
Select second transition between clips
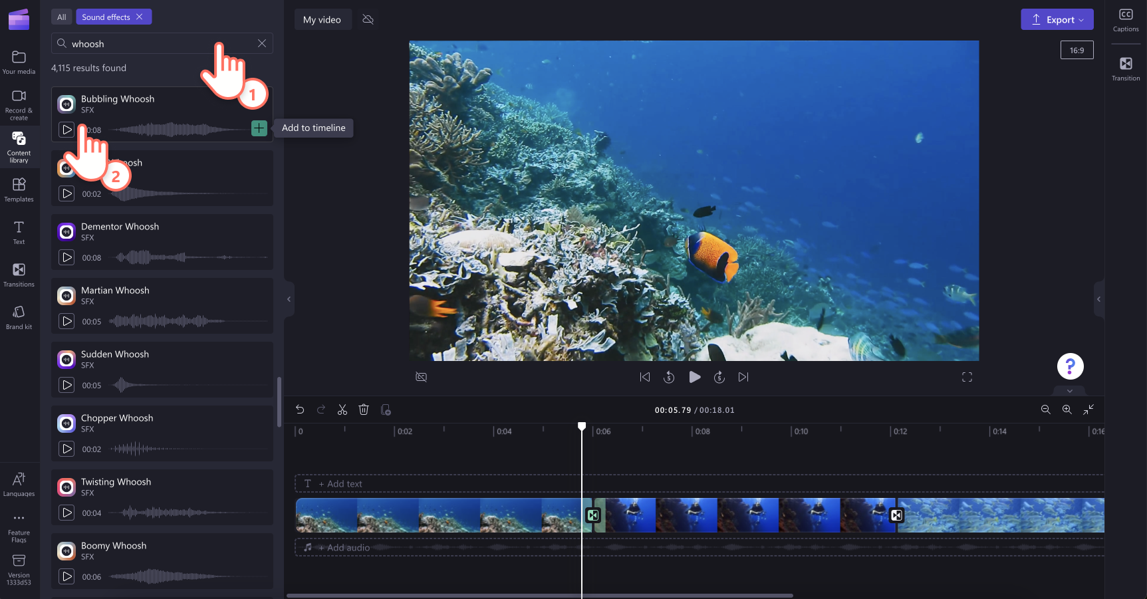(896, 515)
